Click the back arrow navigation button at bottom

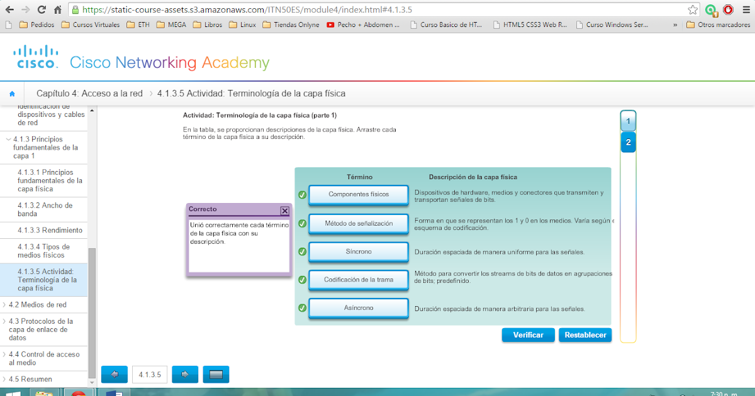(114, 374)
